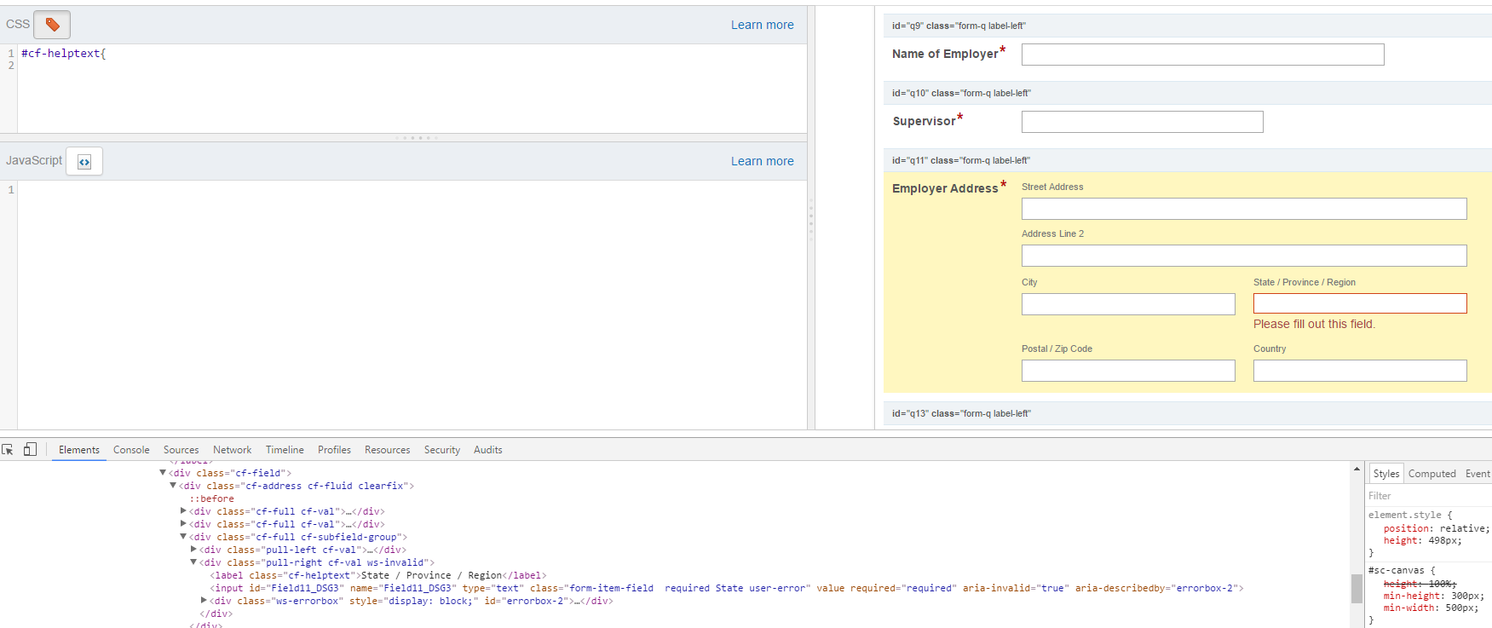This screenshot has width=1492, height=628.
Task: Select the Timeline tab
Action: [x=285, y=450]
